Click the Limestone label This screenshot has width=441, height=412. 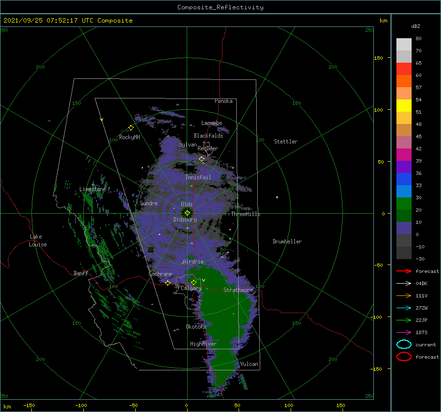93,189
